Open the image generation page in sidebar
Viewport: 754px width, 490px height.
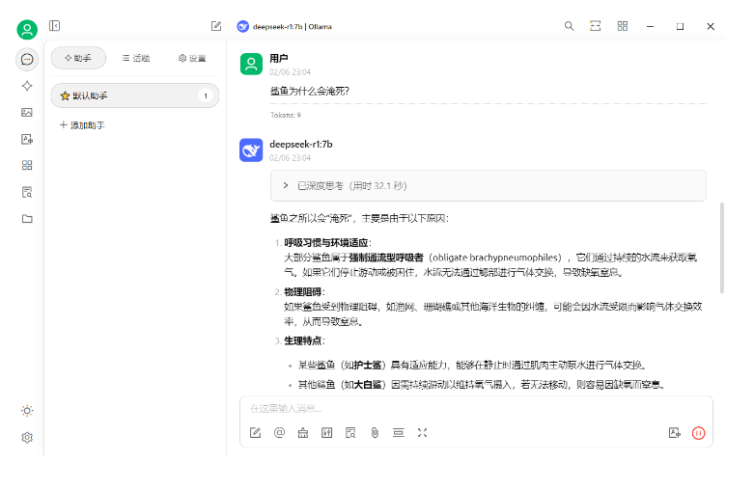click(x=27, y=112)
